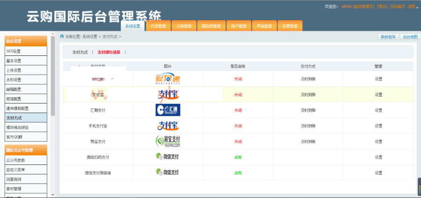Click WeChat Pay logo in 微信支付微信端 row
The image size is (421, 198).
167,172
